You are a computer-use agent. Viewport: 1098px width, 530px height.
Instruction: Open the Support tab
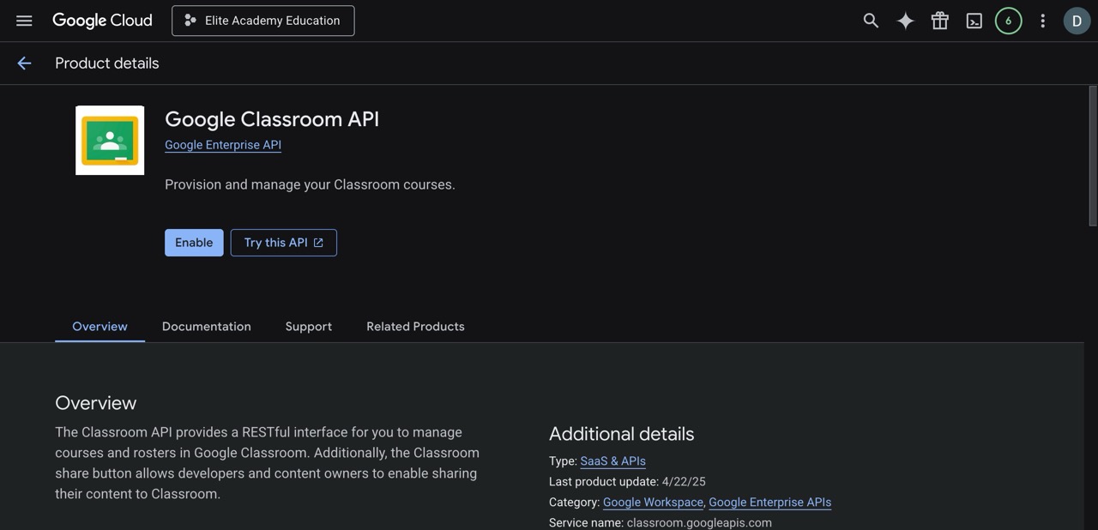pyautogui.click(x=308, y=326)
